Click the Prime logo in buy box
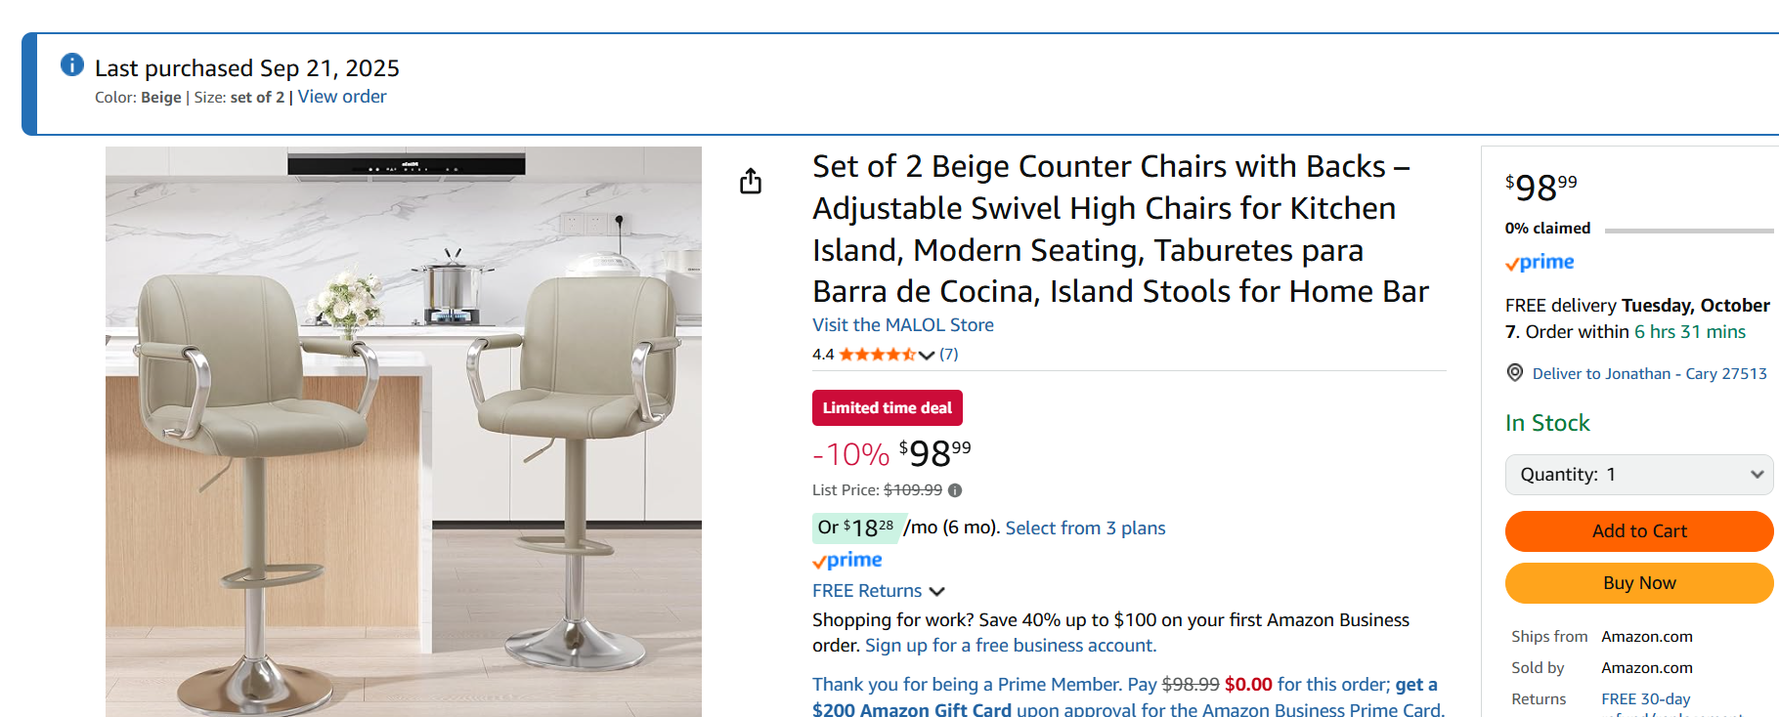Viewport: 1779px width, 717px height. coord(1540,263)
